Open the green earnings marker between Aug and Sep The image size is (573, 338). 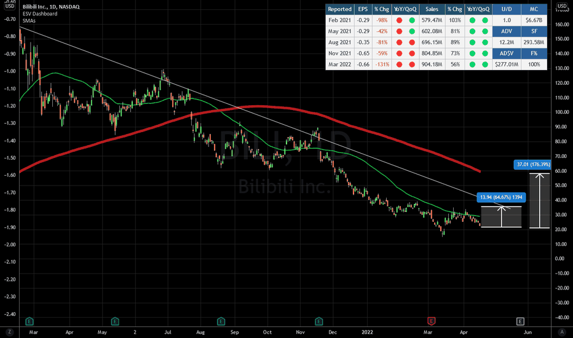click(x=221, y=321)
